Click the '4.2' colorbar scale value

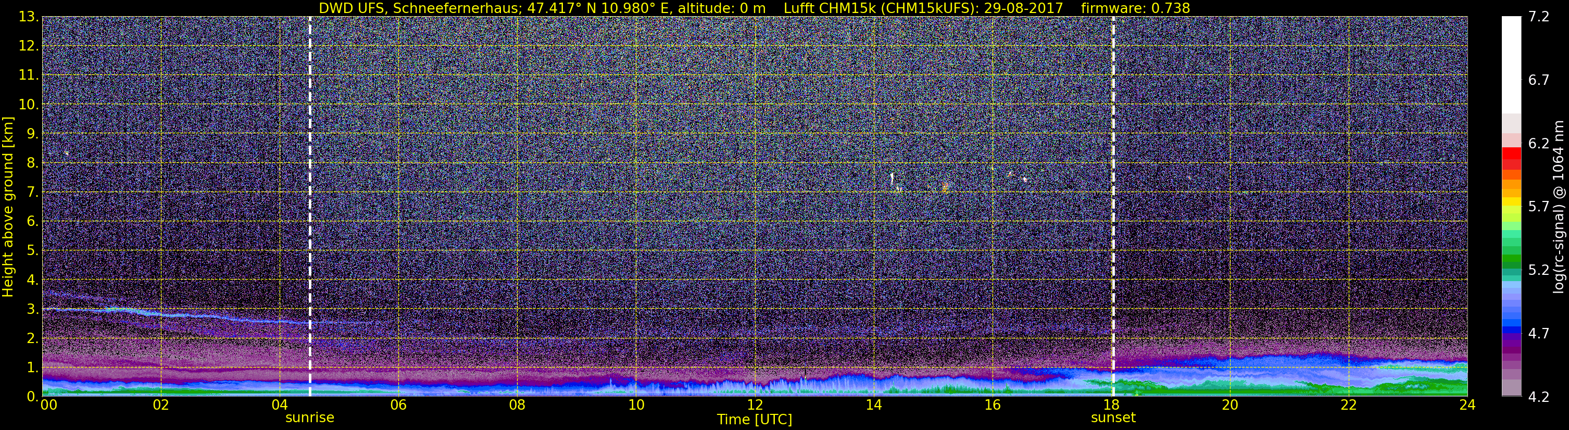click(x=1539, y=397)
